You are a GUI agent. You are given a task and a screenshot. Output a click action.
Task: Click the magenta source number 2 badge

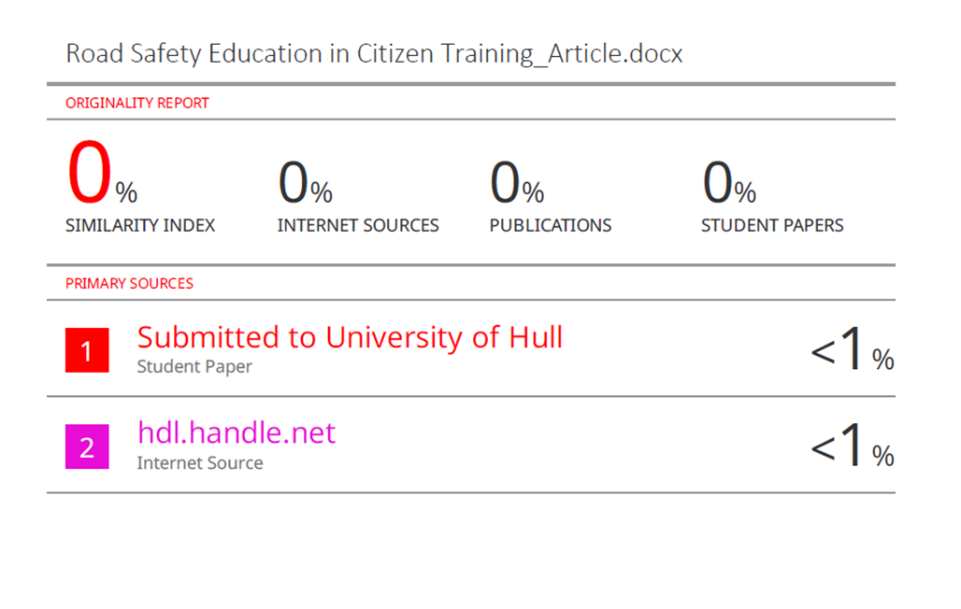click(x=87, y=446)
